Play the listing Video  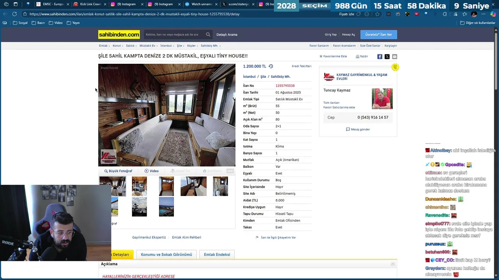(x=152, y=171)
